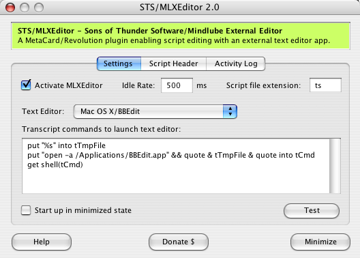Viewport: 360px width, 258px height.
Task: Click the green STS/MLXEditor header banner title
Action: [150, 31]
